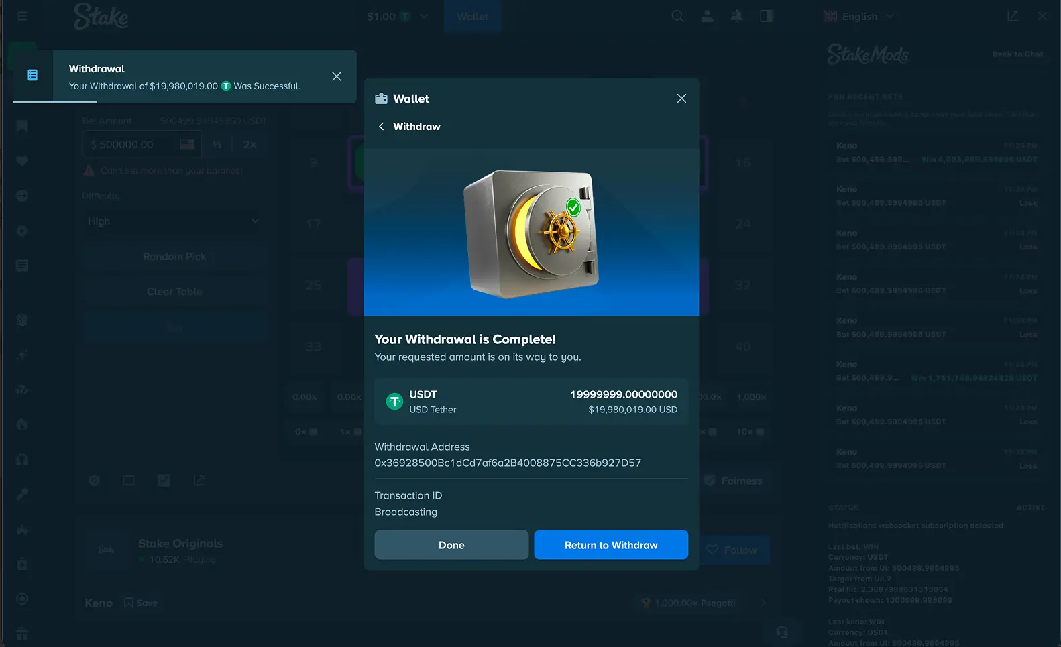This screenshot has height=647, width=1061.
Task: Open the list/document icon in left sidebar
Action: pyautogui.click(x=22, y=266)
